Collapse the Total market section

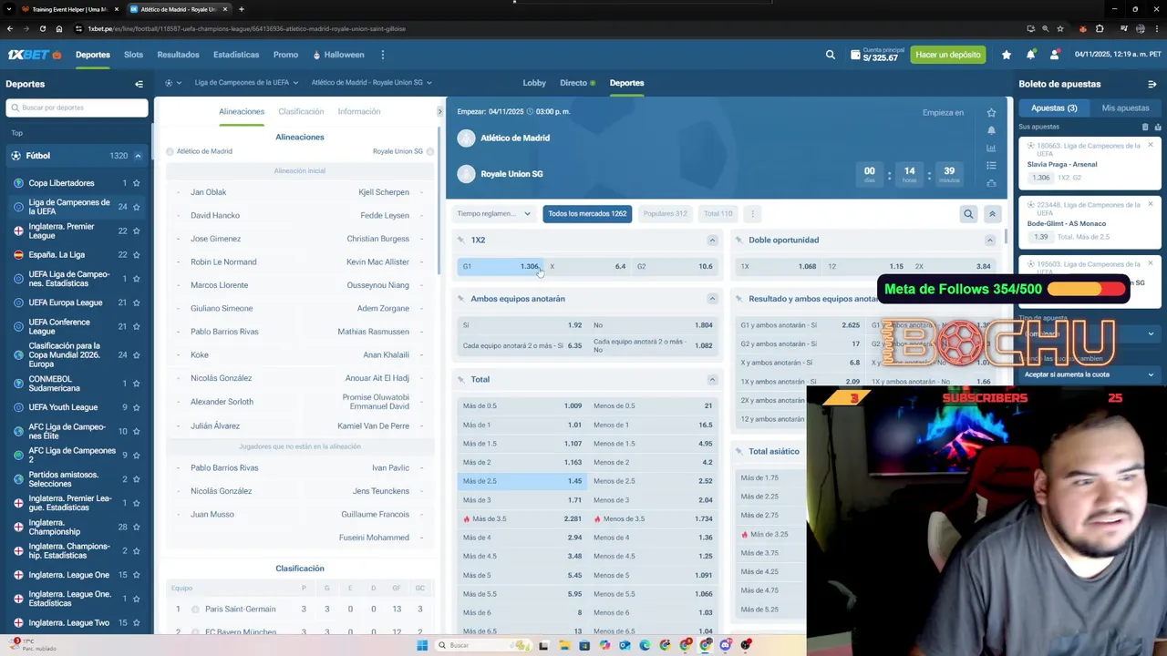[712, 380]
